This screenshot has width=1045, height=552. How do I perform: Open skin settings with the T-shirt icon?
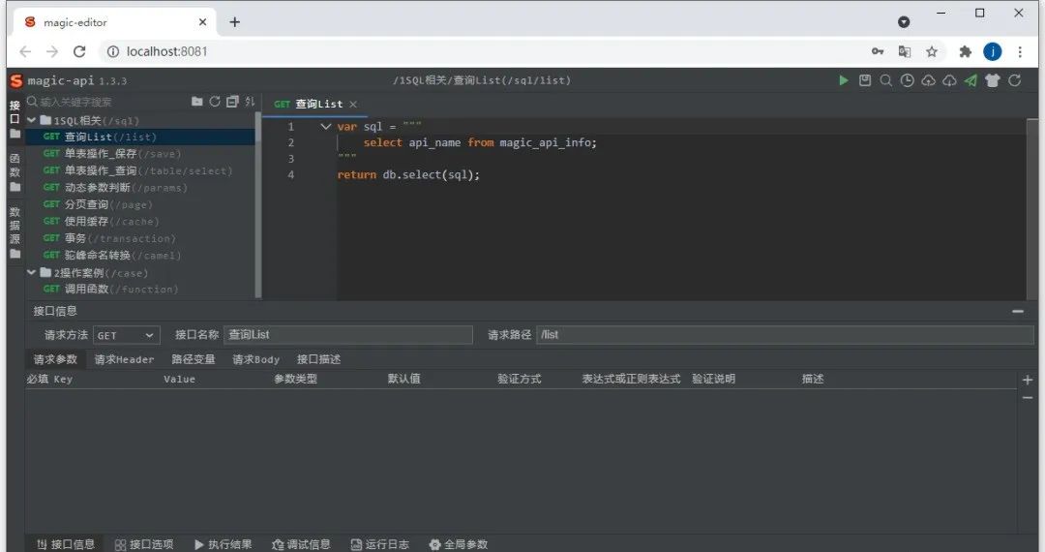pos(993,80)
